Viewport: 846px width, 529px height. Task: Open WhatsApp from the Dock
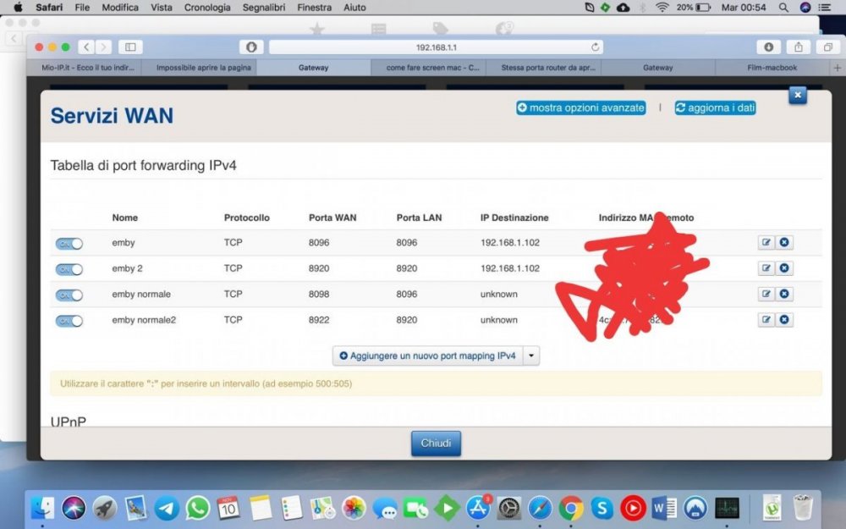[198, 508]
